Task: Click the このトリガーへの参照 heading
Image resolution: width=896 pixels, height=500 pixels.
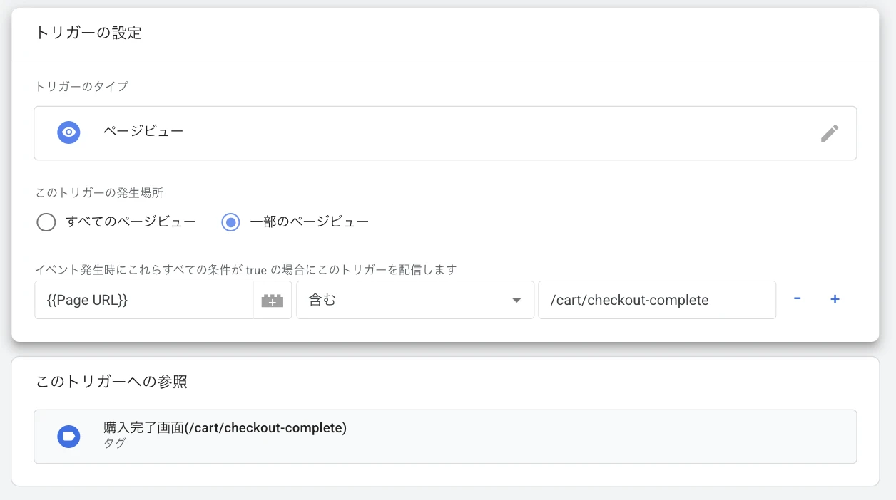Action: pos(111,382)
